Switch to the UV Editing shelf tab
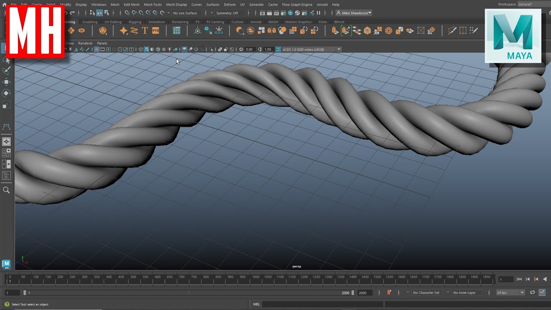Screen dimensions: 551x310 tap(113, 22)
